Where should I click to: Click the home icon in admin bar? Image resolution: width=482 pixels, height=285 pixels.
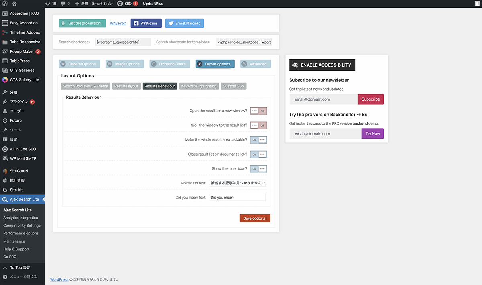(14, 4)
